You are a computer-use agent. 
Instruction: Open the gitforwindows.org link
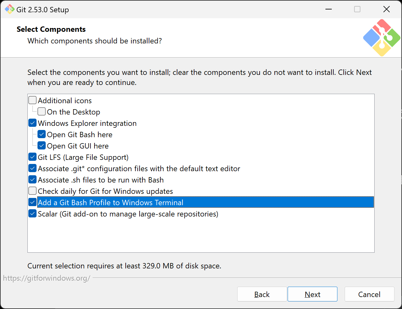47,278
